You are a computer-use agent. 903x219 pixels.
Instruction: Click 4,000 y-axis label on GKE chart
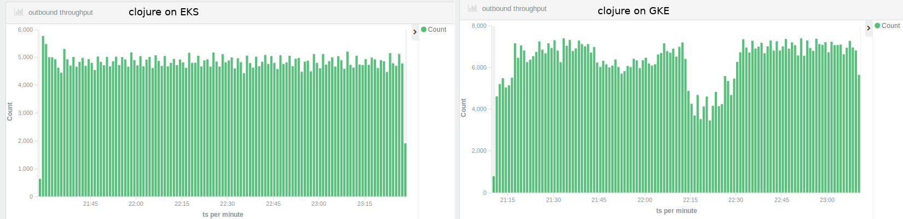[479, 109]
